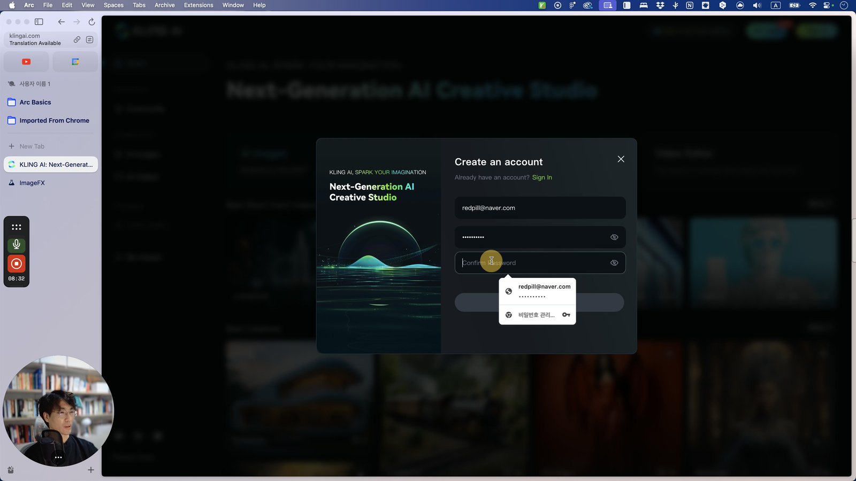Viewport: 856px width, 481px height.
Task: Switch to the ImageFX tab
Action: [51, 183]
